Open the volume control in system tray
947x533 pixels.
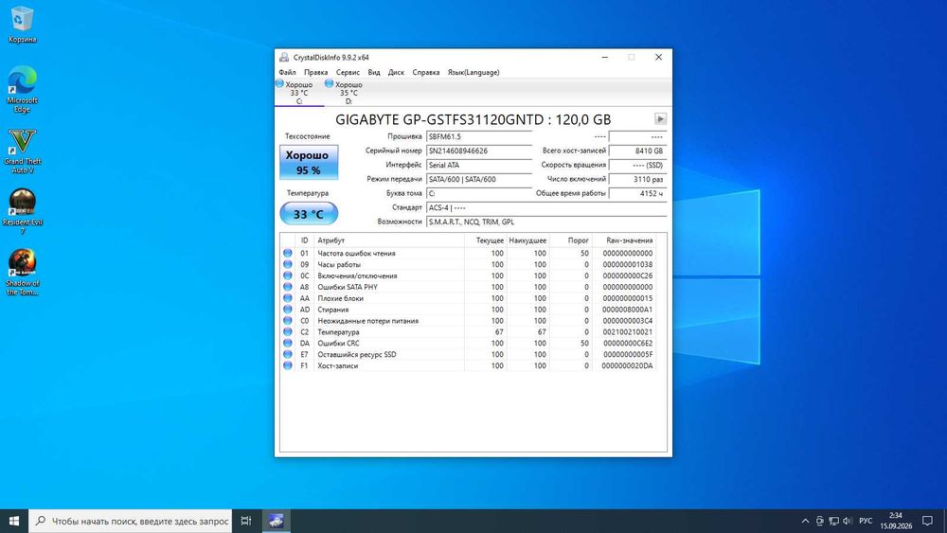point(848,521)
